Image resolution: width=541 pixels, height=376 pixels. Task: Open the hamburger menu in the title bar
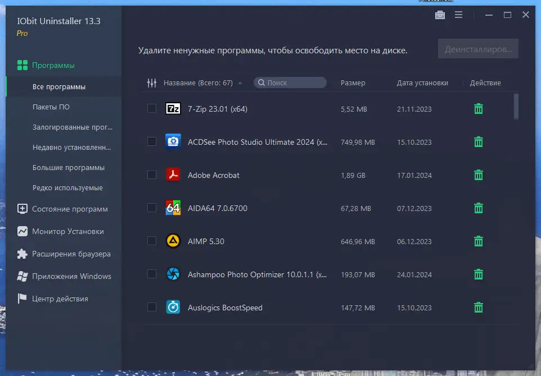tap(458, 15)
